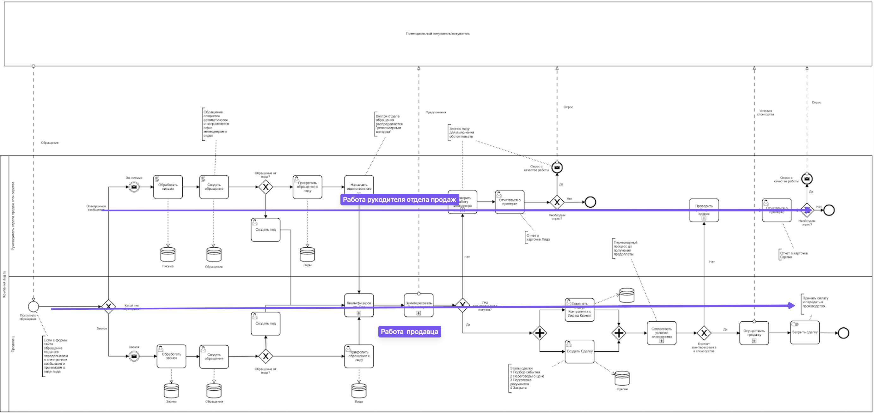Select Лиды data store in Руководитель lane
Screen dimensions: 874x413
coord(307,254)
